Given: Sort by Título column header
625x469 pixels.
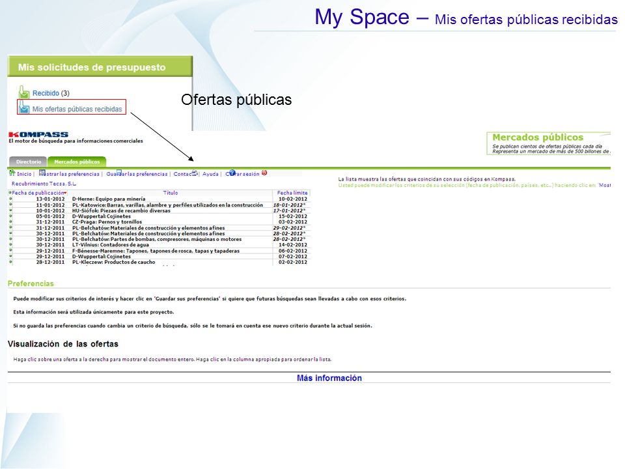Looking at the screenshot, I should [171, 193].
